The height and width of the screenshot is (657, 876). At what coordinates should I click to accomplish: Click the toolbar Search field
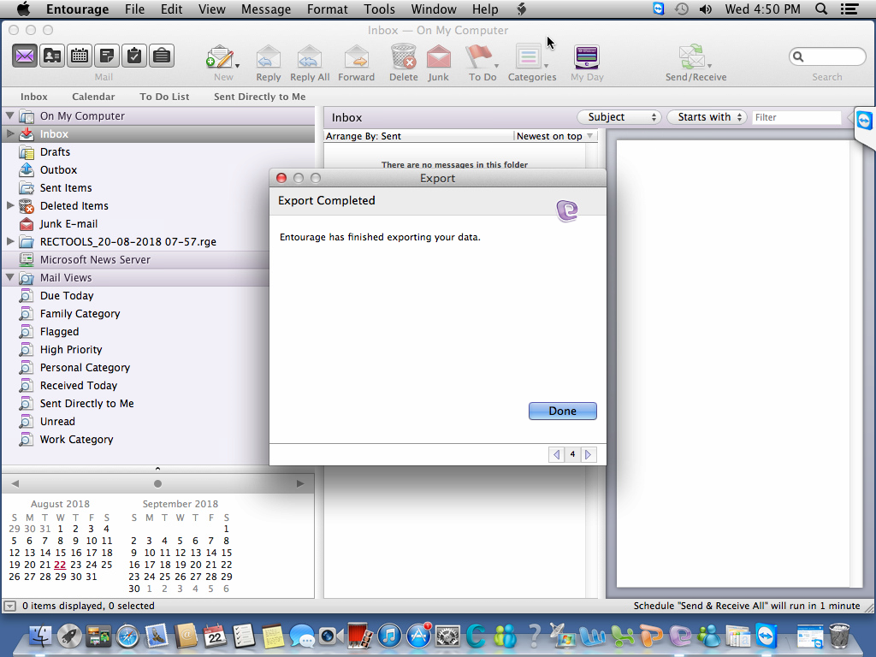coord(827,56)
